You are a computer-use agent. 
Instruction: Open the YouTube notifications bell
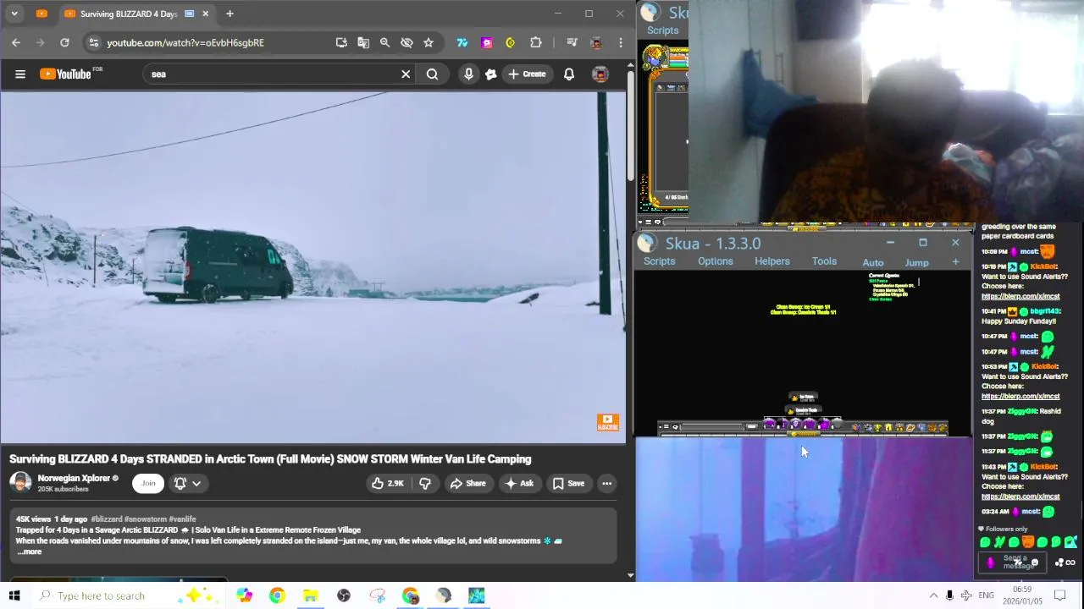click(569, 74)
